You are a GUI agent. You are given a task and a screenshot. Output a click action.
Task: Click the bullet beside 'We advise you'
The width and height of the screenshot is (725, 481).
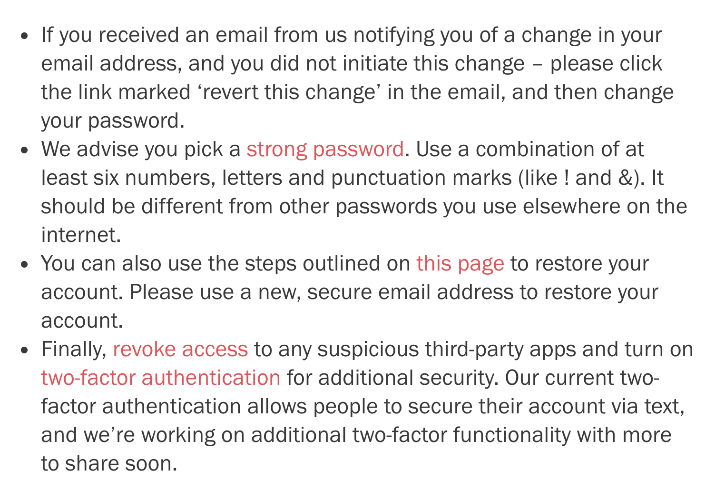tap(26, 150)
